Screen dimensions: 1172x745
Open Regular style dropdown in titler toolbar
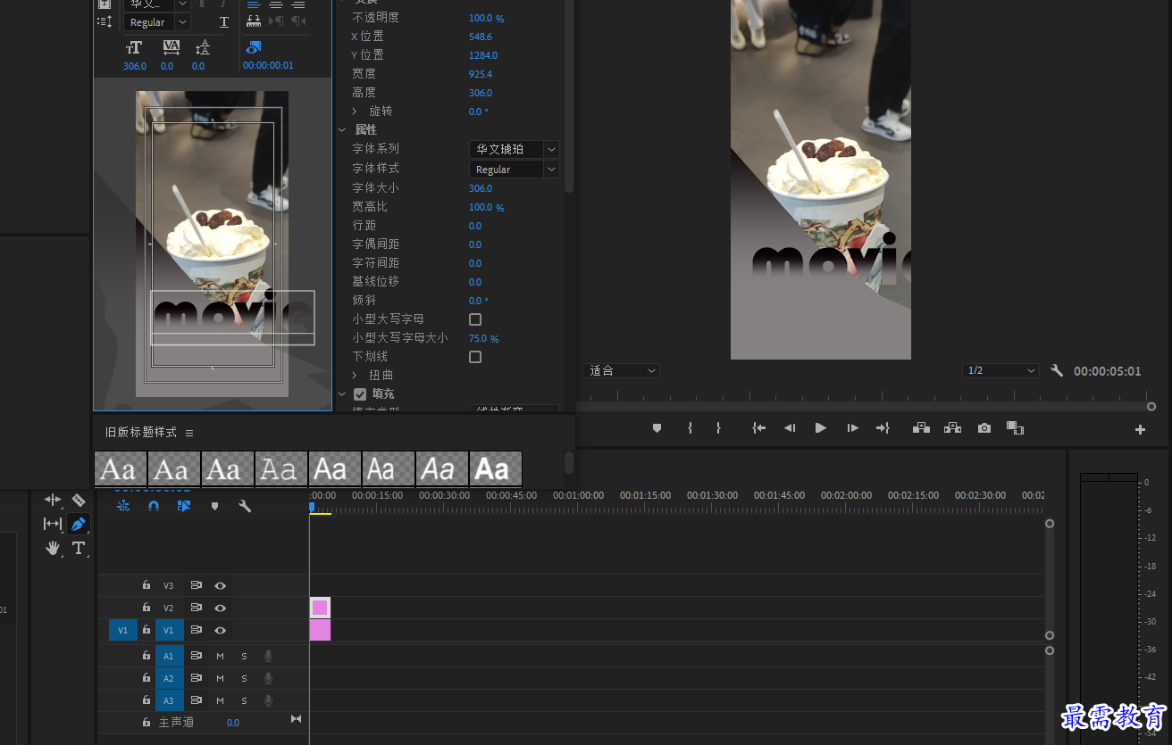[x=157, y=22]
